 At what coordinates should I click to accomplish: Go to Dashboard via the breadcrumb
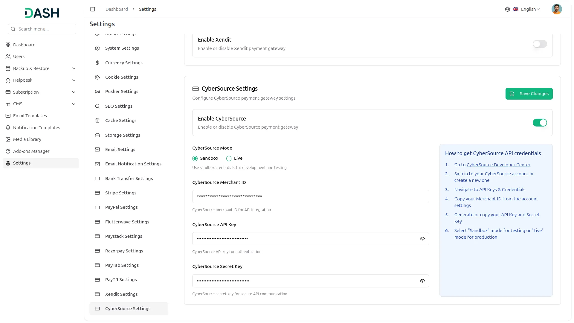pyautogui.click(x=116, y=9)
